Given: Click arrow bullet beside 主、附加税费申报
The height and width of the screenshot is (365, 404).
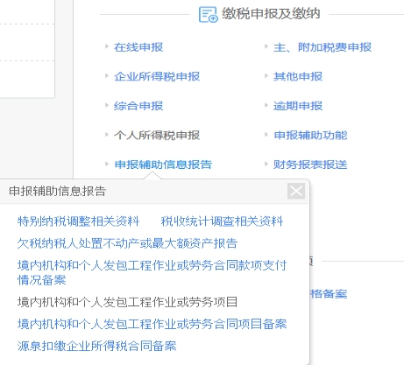Looking at the screenshot, I should [266, 46].
